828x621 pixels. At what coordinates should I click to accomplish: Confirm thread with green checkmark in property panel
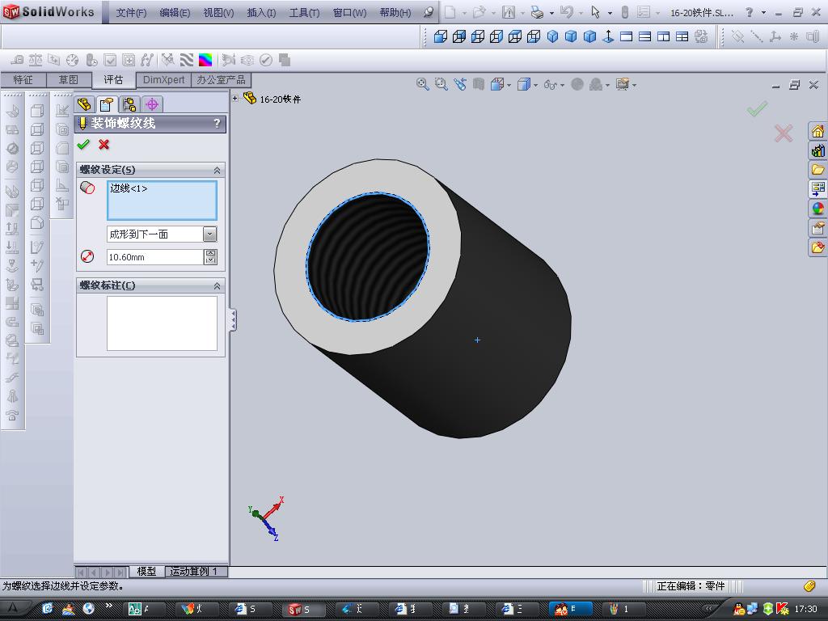(83, 145)
